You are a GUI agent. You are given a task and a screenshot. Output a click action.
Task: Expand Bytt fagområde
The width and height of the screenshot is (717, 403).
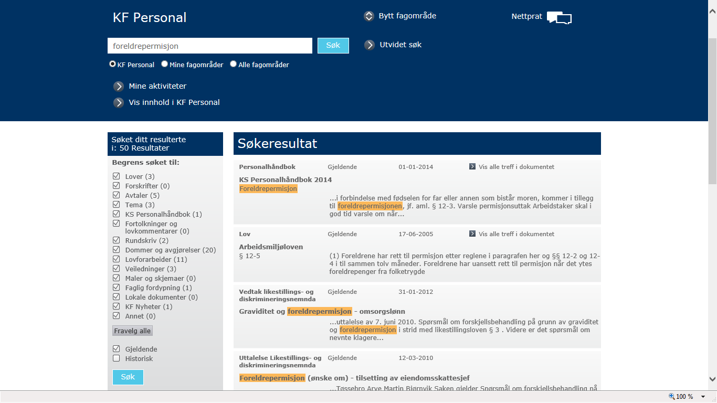click(x=407, y=16)
